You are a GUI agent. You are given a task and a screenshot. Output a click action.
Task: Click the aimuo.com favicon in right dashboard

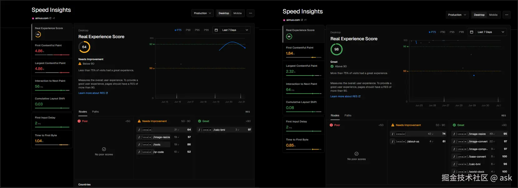(284, 20)
